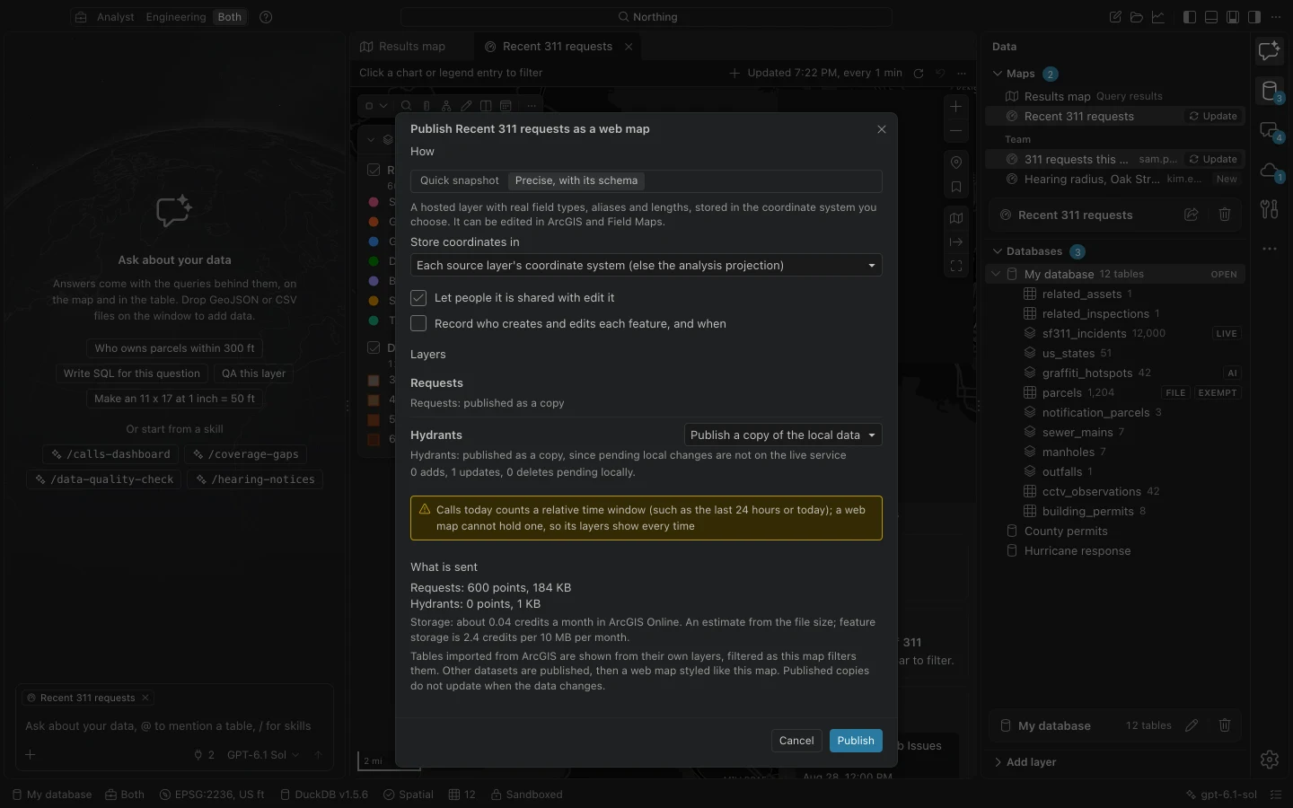
Task: Select the Quick snapshot option
Action: tap(459, 180)
